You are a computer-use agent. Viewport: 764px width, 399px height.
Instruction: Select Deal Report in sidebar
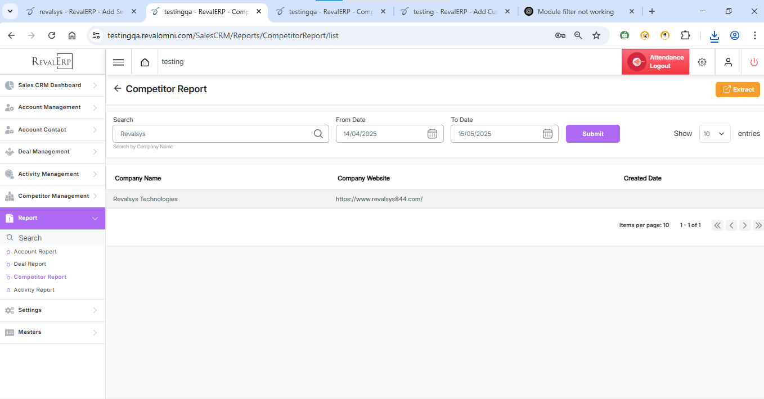[x=30, y=264]
